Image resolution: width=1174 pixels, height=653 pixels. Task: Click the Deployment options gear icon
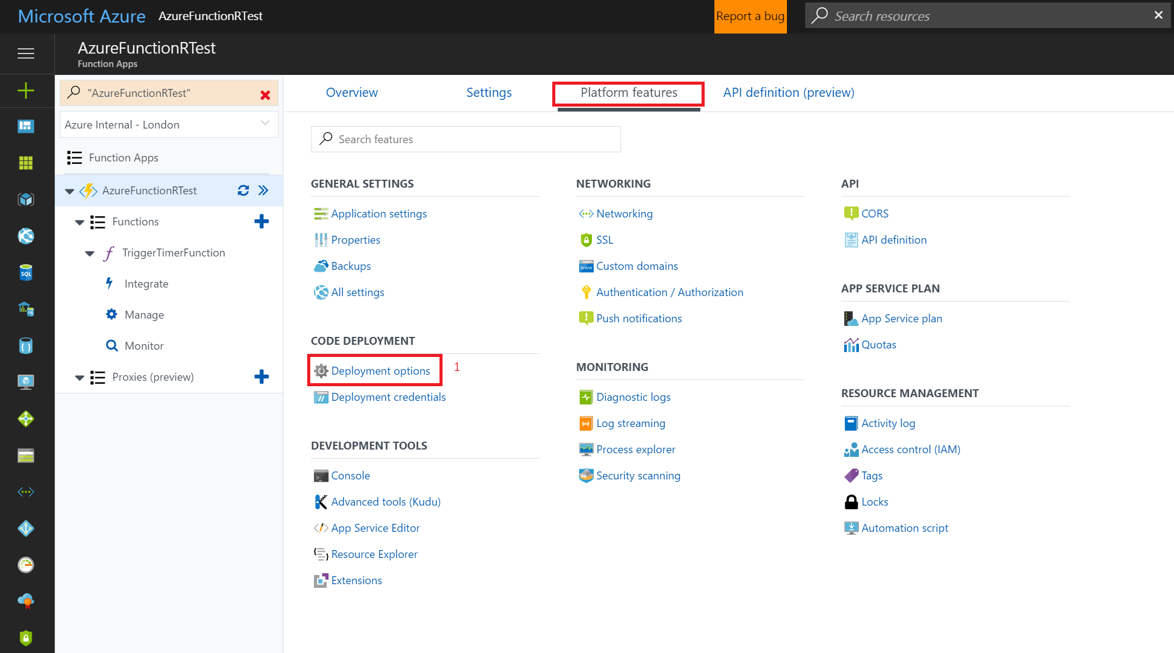(321, 371)
